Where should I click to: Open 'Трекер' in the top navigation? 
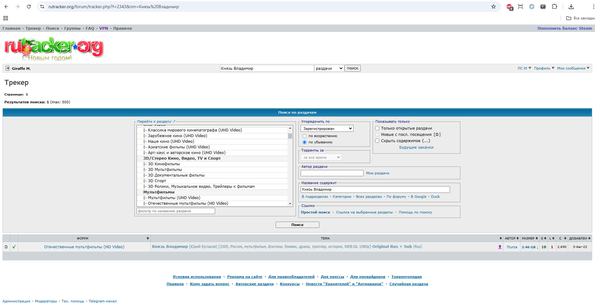coord(33,28)
